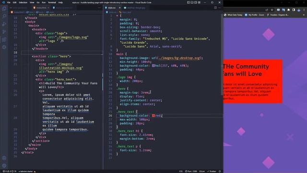Change the CSS language mode in the status bar
Image resolution: width=307 pixels, height=173 pixels.
pyautogui.click(x=181, y=171)
